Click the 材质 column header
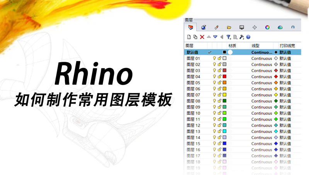 click(x=232, y=46)
